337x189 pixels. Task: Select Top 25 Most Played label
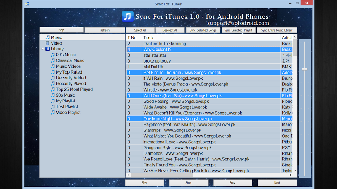74,89
